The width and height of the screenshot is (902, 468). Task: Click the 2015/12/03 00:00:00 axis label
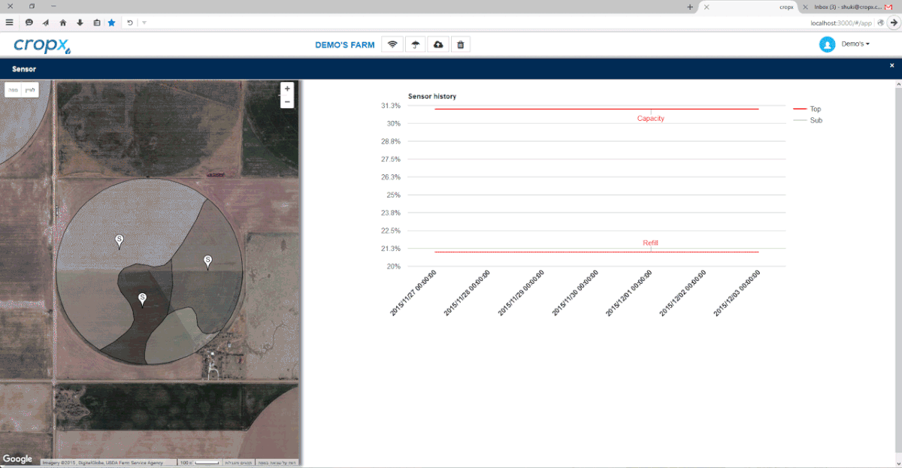coord(737,293)
